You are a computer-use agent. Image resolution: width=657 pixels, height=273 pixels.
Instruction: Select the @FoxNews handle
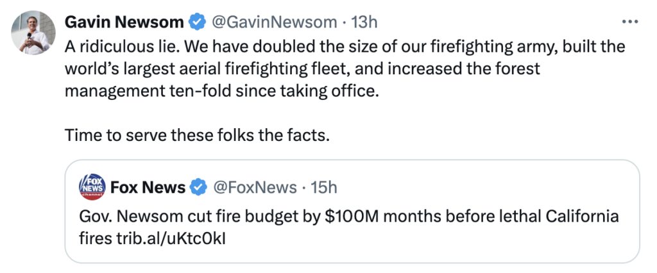[253, 188]
